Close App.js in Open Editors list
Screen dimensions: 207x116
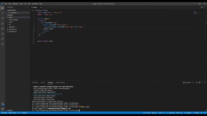click(x=9, y=13)
